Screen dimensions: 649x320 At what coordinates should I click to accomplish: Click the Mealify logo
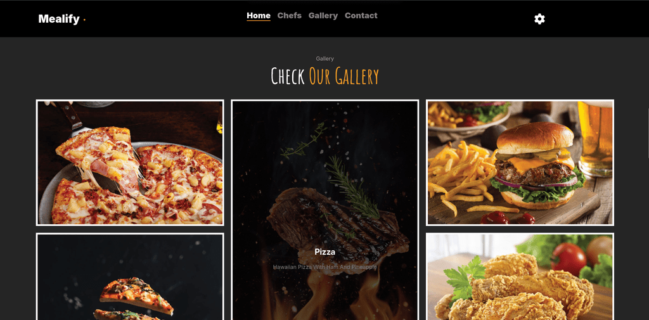coord(59,19)
